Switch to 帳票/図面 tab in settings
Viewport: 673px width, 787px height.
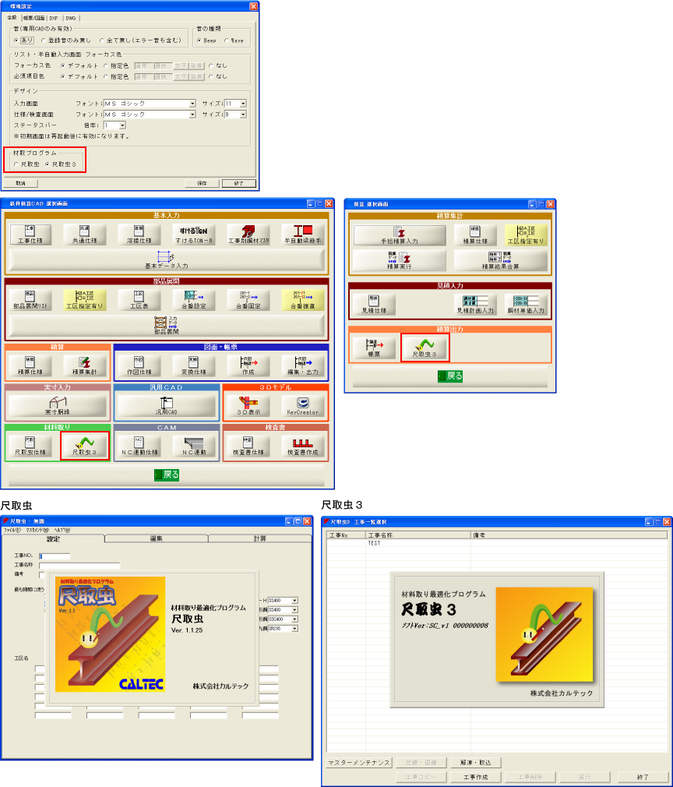point(34,18)
